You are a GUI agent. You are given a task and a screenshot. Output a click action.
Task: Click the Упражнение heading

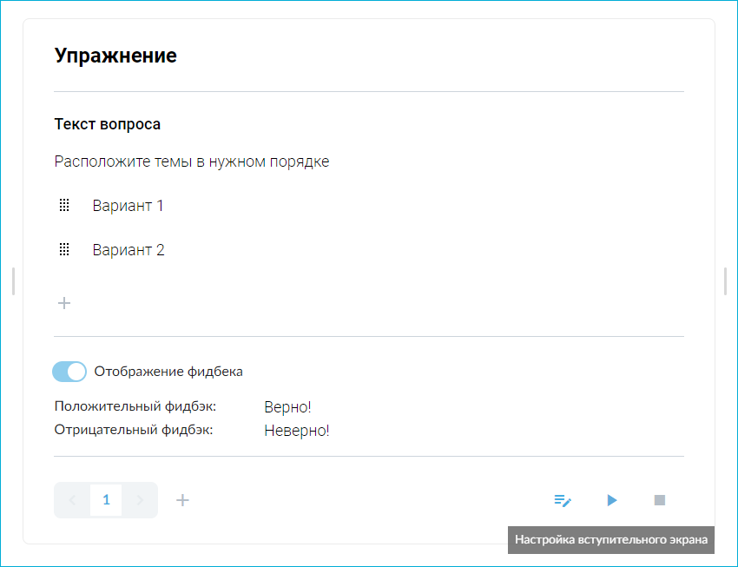coord(115,55)
